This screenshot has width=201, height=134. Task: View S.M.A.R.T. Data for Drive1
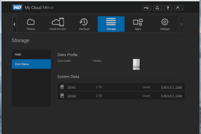[x=171, y=87]
